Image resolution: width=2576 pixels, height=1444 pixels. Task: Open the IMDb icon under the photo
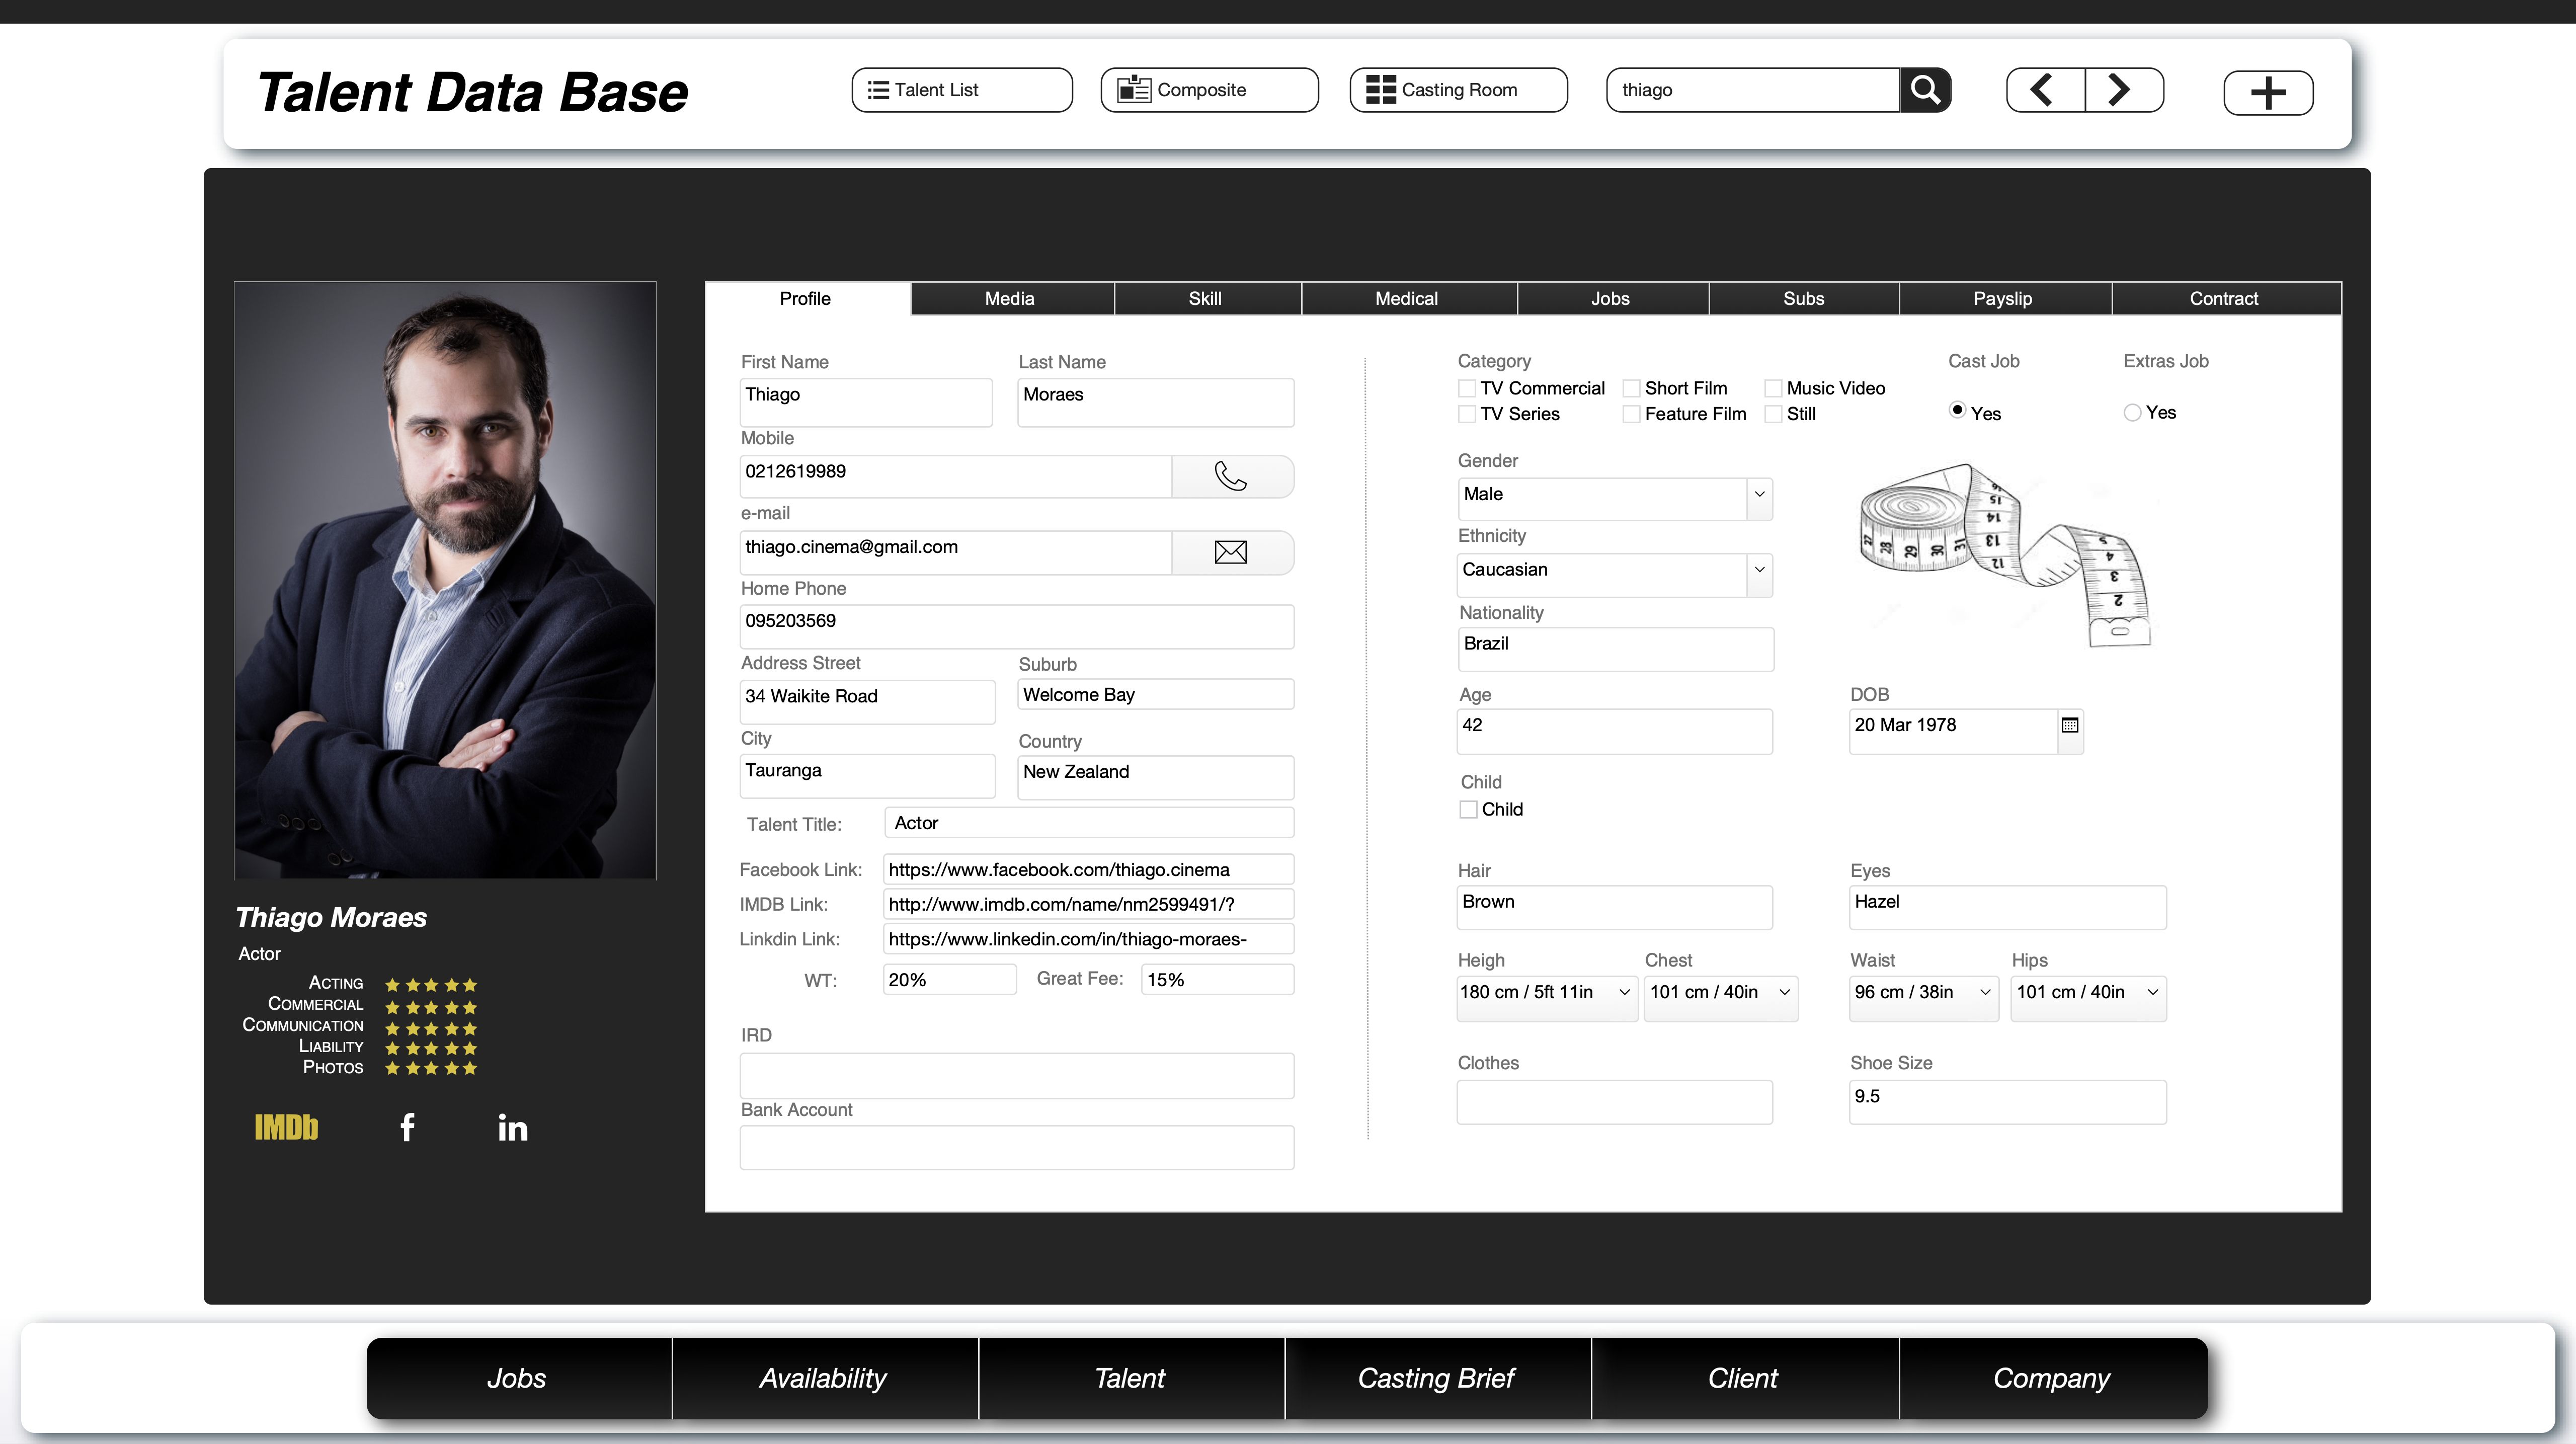(x=286, y=1128)
